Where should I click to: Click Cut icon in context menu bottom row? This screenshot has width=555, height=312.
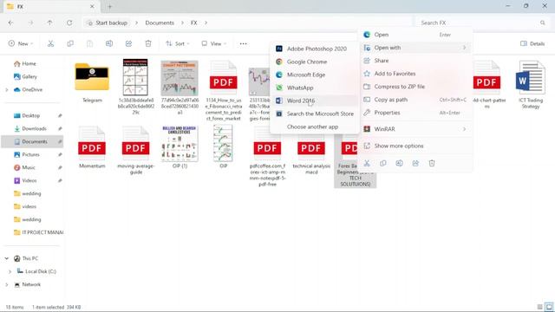click(x=367, y=163)
